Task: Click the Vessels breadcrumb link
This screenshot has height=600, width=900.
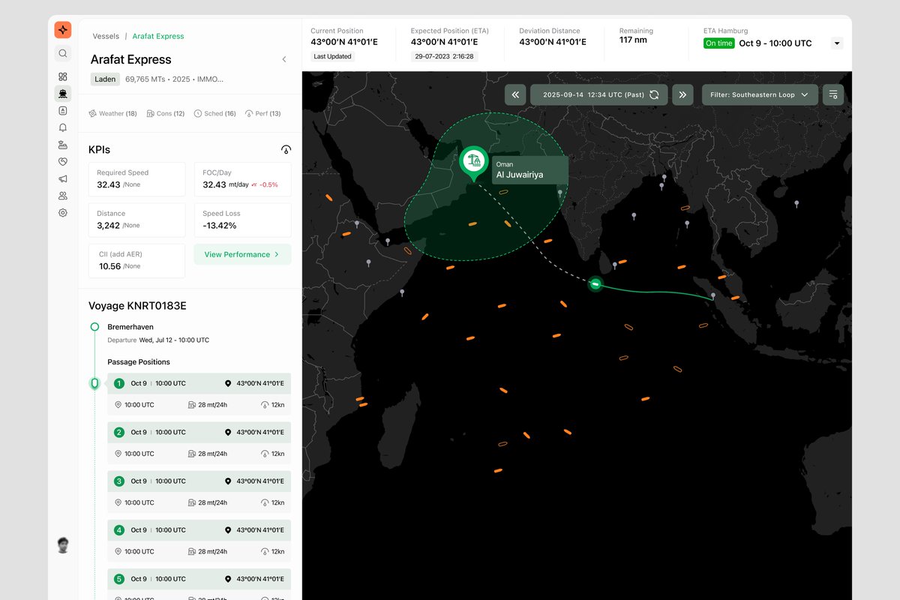Action: click(106, 36)
